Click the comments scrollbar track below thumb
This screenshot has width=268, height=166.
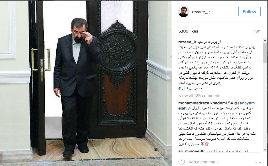pyautogui.click(x=265, y=105)
